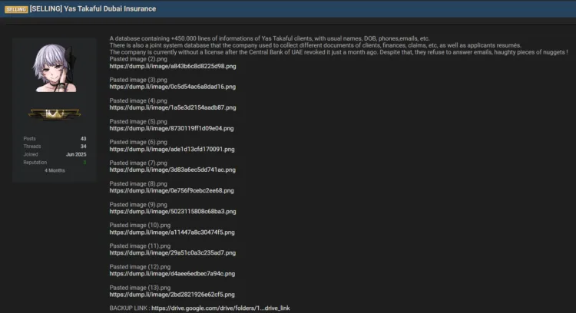Click the '4 Months' label under profile

[55, 170]
